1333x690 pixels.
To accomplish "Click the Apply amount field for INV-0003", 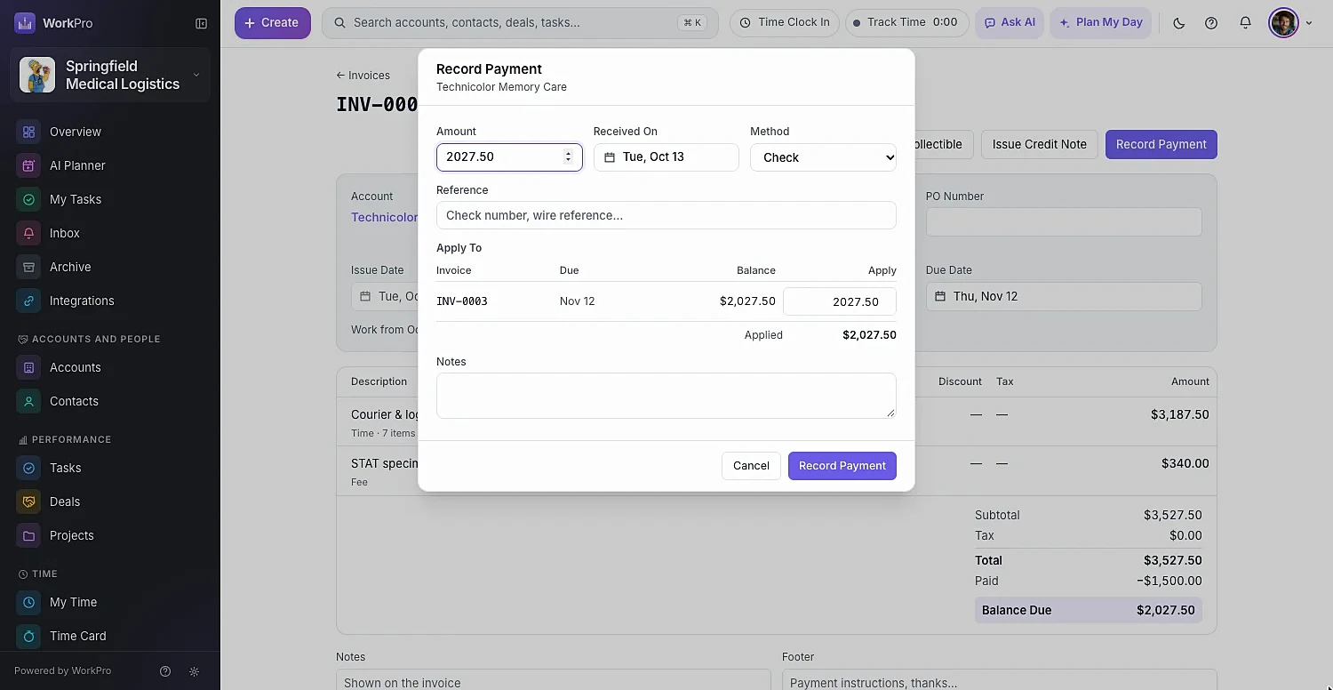I will click(840, 301).
